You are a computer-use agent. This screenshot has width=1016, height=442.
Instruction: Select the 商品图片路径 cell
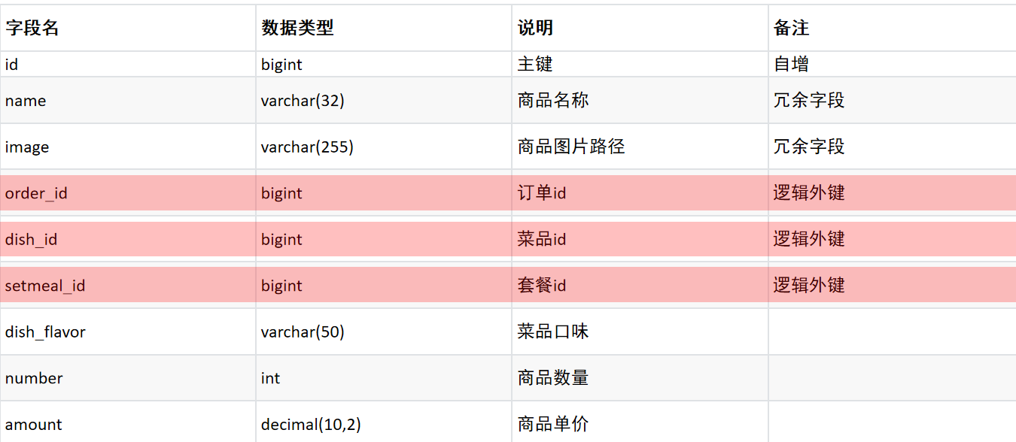coord(640,147)
